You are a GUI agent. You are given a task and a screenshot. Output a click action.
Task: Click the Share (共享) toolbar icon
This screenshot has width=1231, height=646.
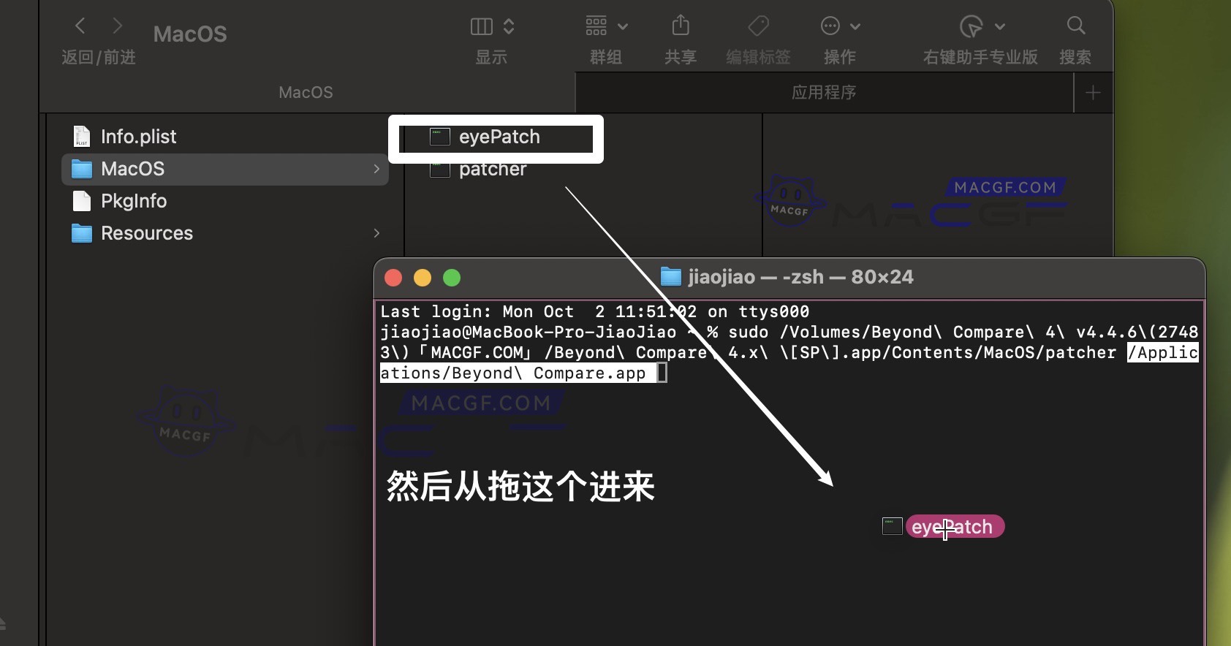pyautogui.click(x=681, y=26)
